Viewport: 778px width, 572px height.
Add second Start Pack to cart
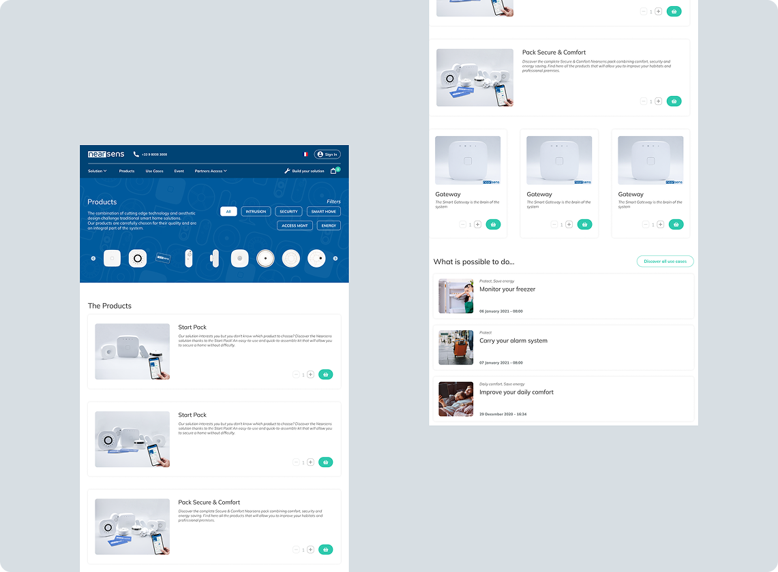(x=325, y=462)
